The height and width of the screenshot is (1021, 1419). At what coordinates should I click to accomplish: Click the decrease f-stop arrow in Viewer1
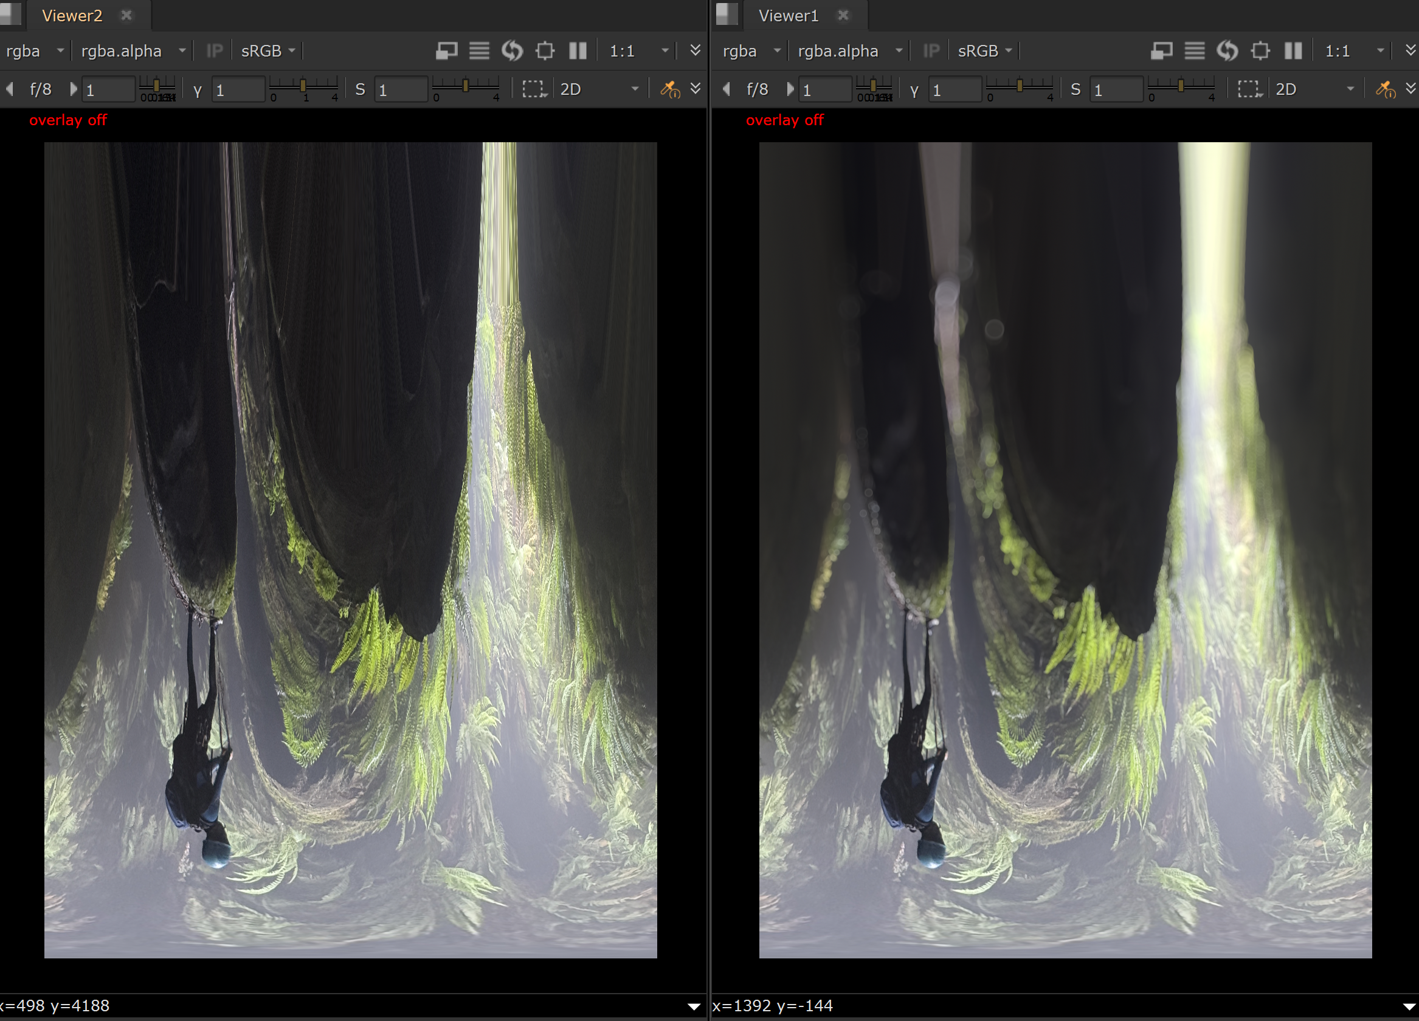(727, 89)
